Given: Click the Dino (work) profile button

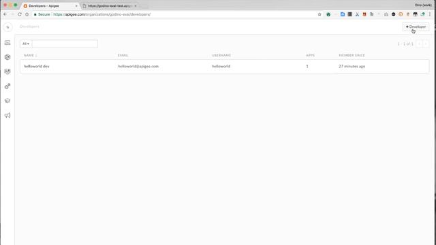Looking at the screenshot, I should [423, 5].
